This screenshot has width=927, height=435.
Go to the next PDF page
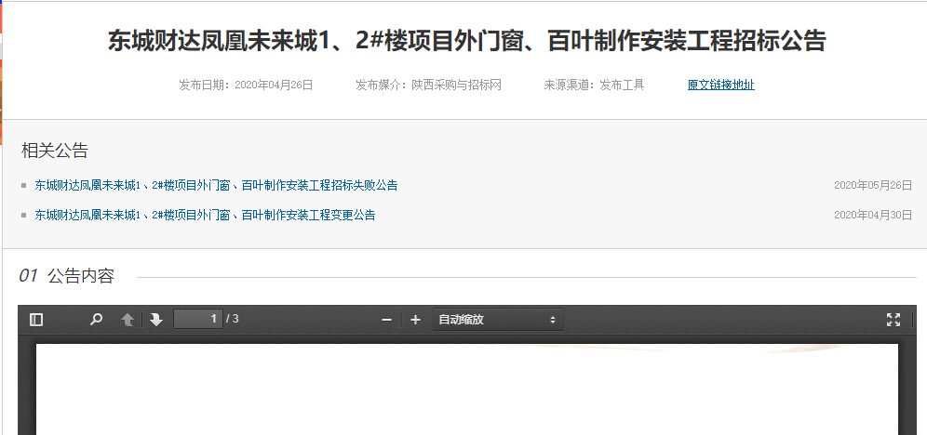(x=155, y=320)
